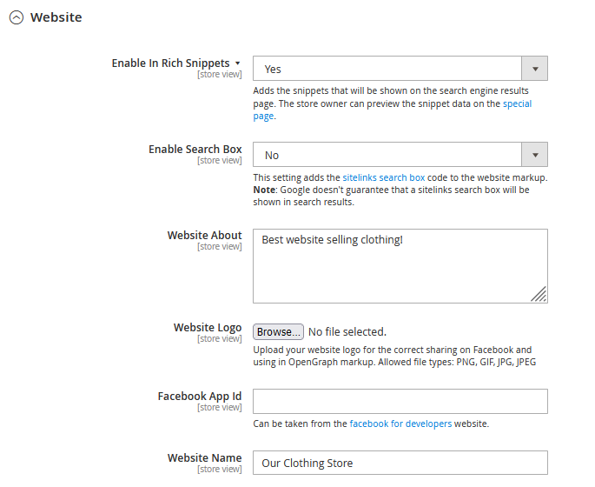Collapse the Website section circle chevron icon

[17, 17]
